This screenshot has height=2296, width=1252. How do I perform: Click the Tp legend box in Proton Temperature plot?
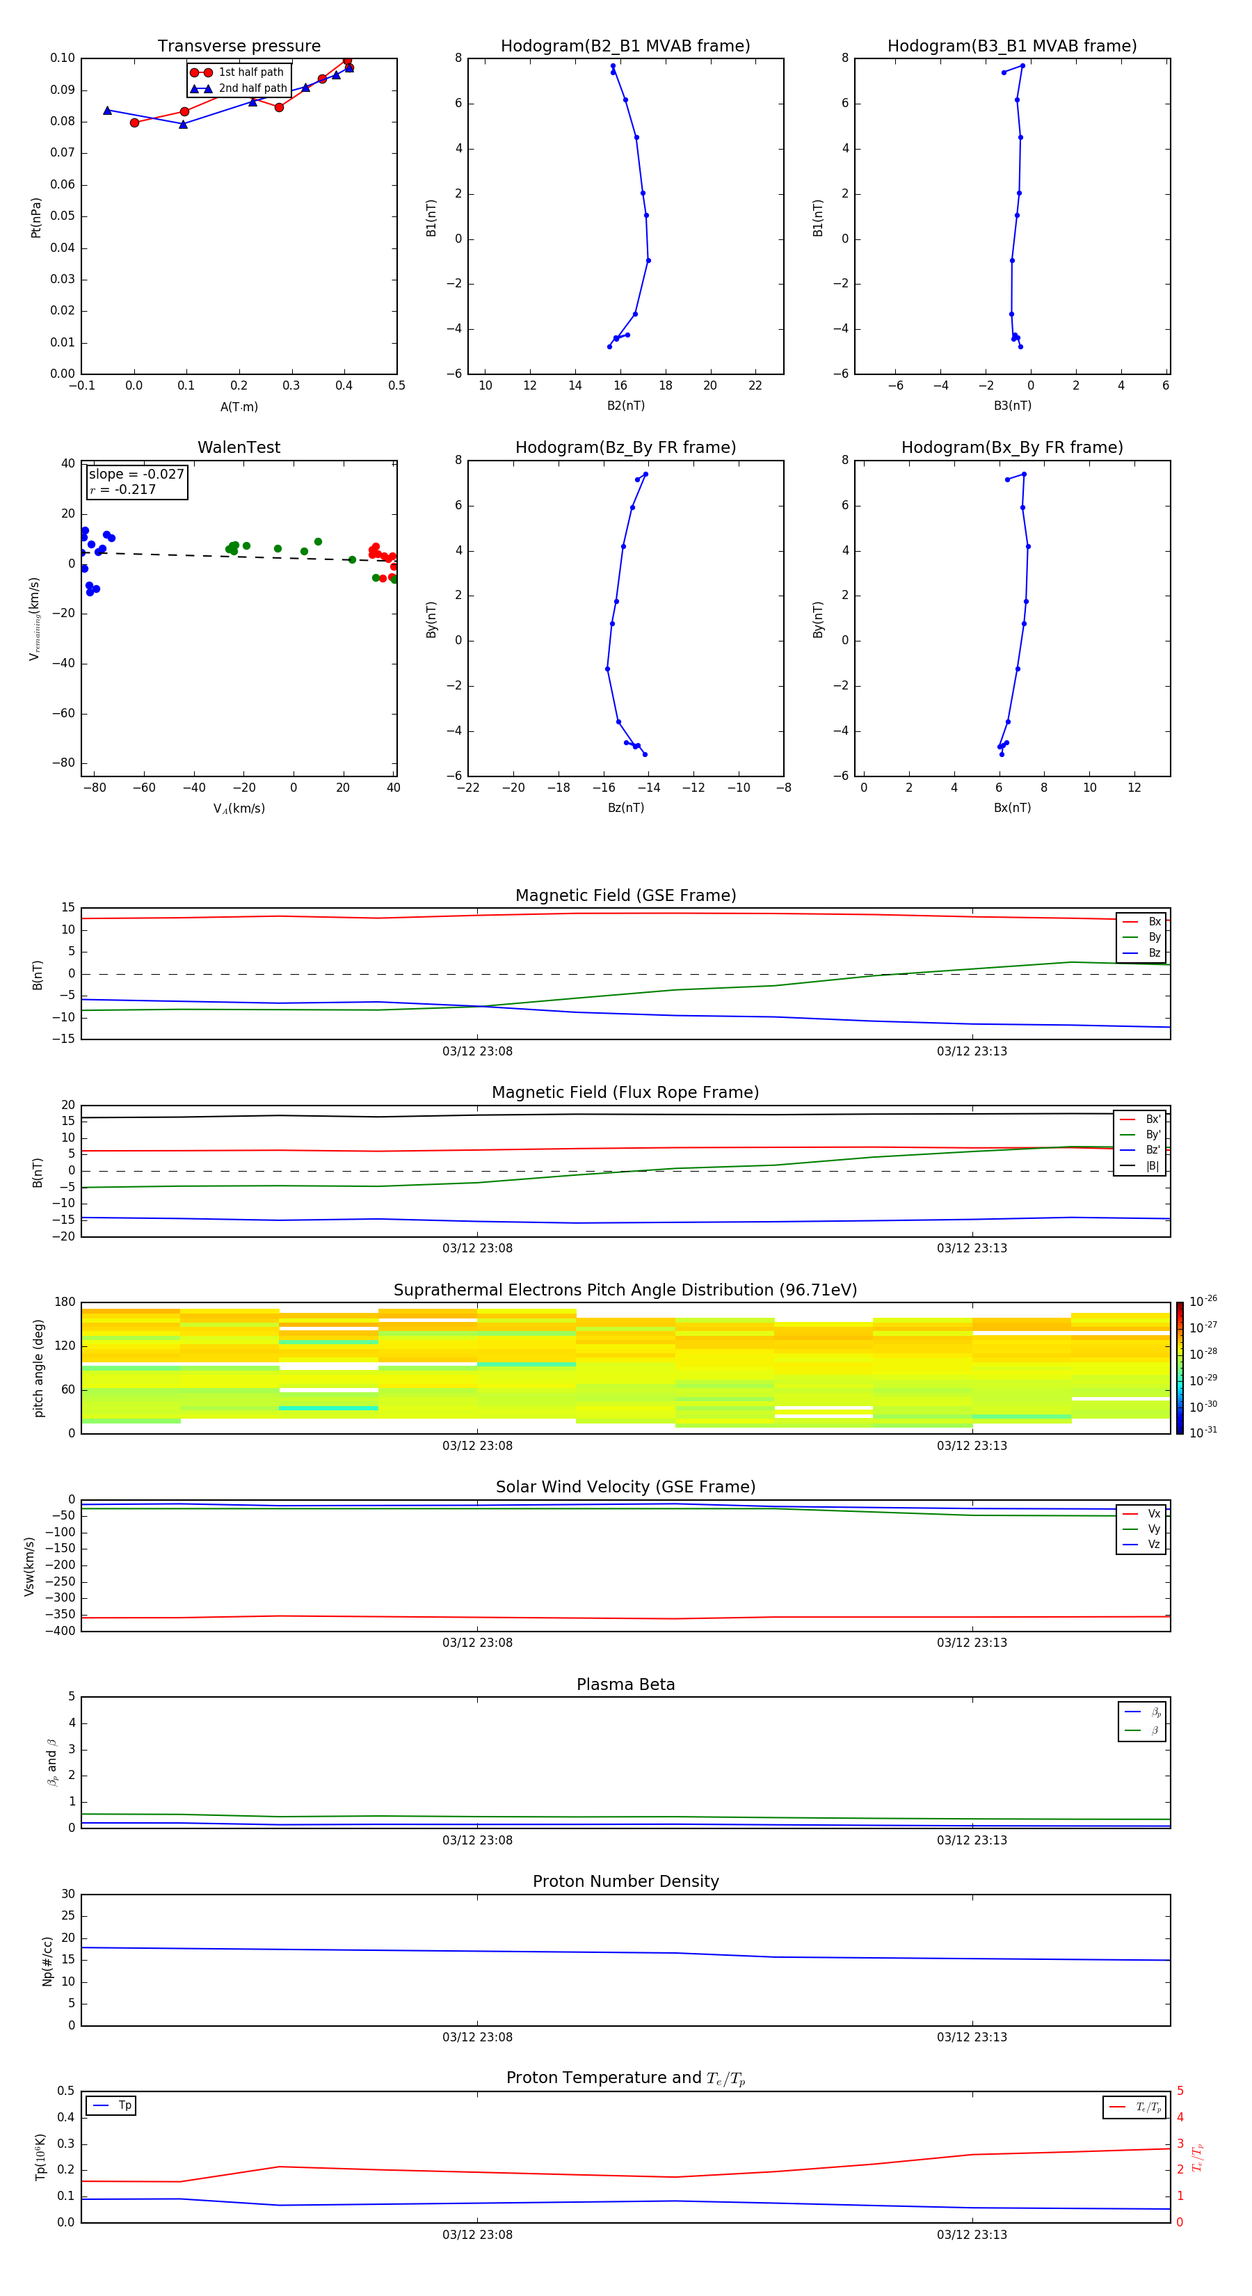[x=111, y=2105]
